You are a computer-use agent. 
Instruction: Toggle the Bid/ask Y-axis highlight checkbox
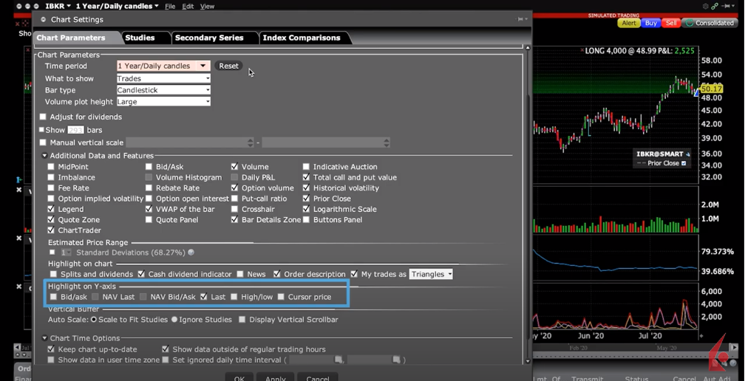pos(53,297)
